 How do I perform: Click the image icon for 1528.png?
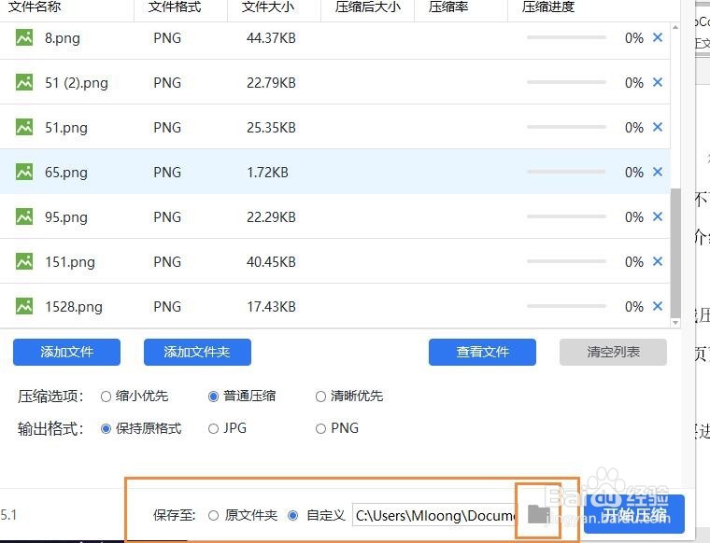coord(24,306)
